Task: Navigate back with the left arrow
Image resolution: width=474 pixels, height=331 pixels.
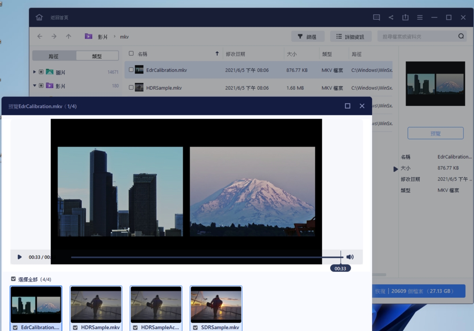Action: pyautogui.click(x=39, y=36)
